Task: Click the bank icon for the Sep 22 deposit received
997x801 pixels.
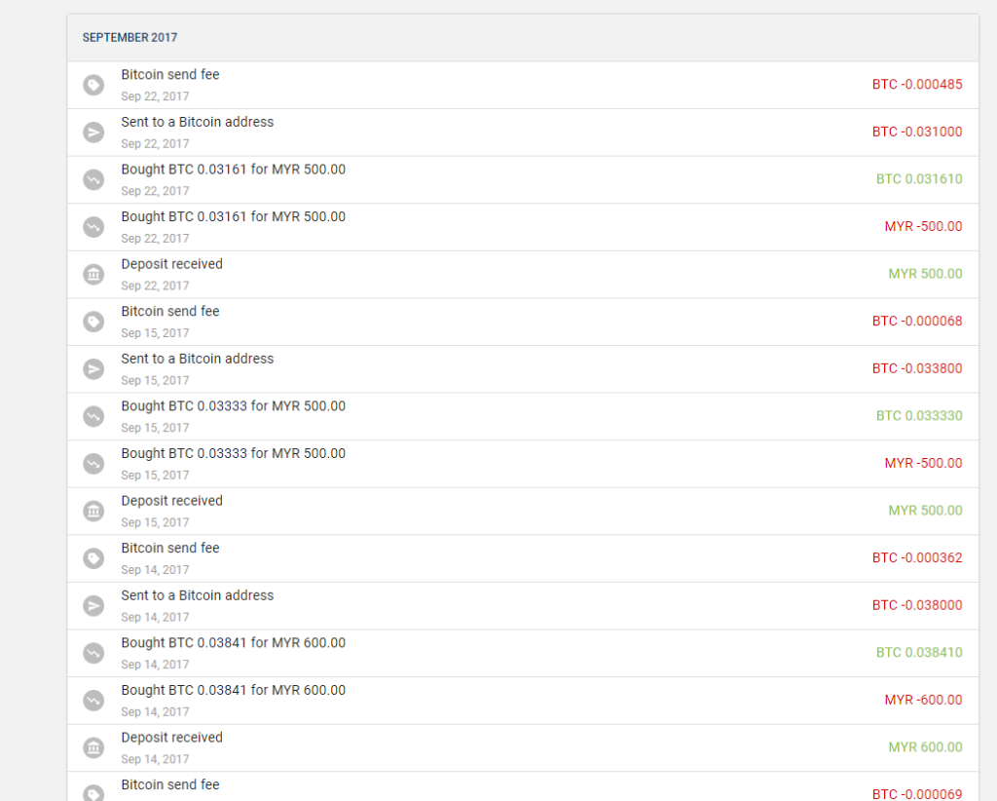Action: (x=93, y=274)
